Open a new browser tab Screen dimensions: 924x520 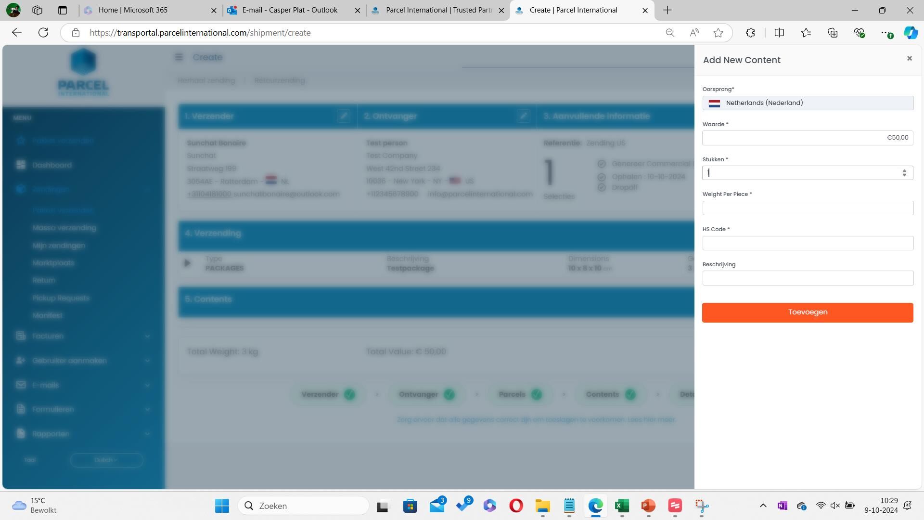[667, 10]
